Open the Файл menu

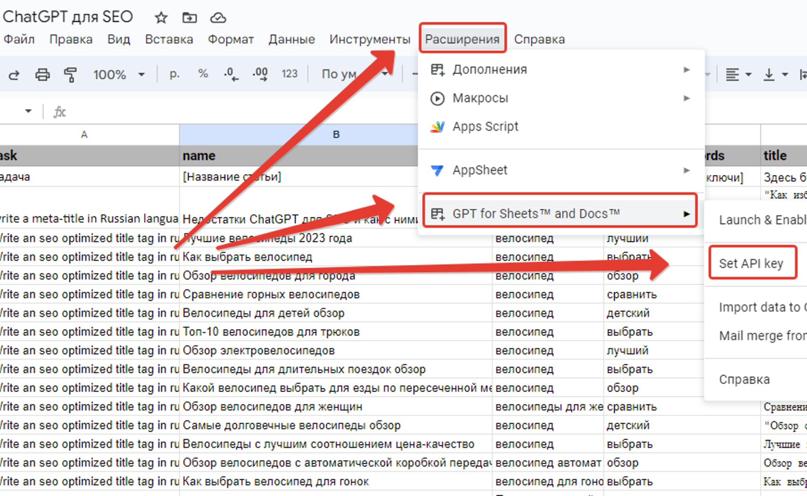point(19,39)
